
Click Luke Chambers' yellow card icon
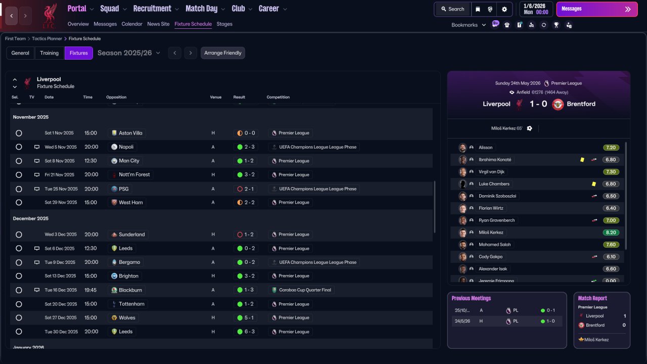pyautogui.click(x=594, y=184)
